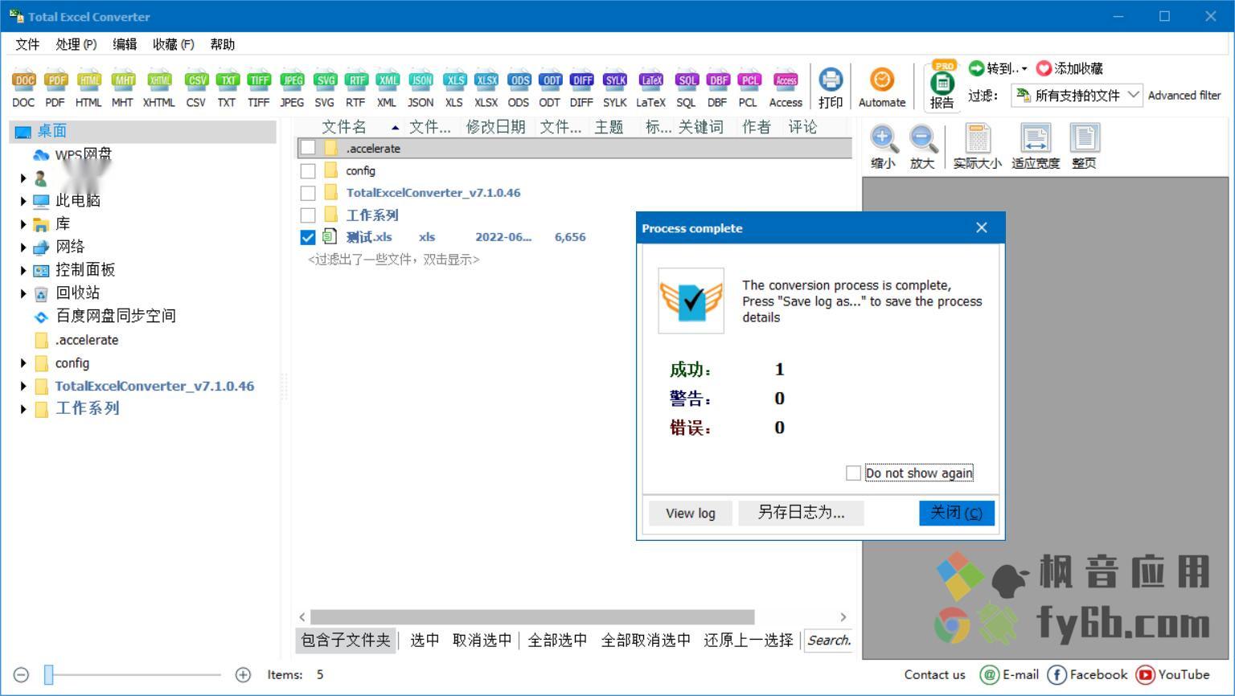Screen dimensions: 1235x696
Task: Select RTF output format
Action: (355, 88)
